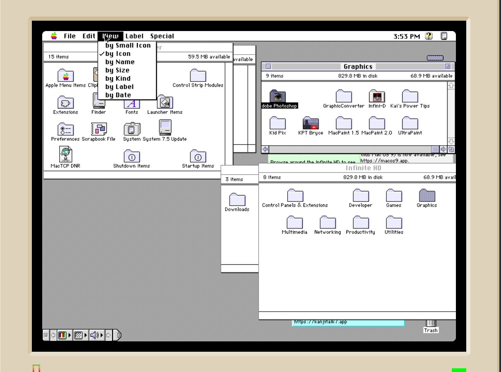Select the Launcher Items folder

(165, 102)
